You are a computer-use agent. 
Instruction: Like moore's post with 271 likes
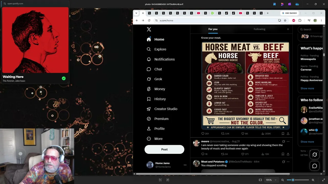click(x=243, y=154)
